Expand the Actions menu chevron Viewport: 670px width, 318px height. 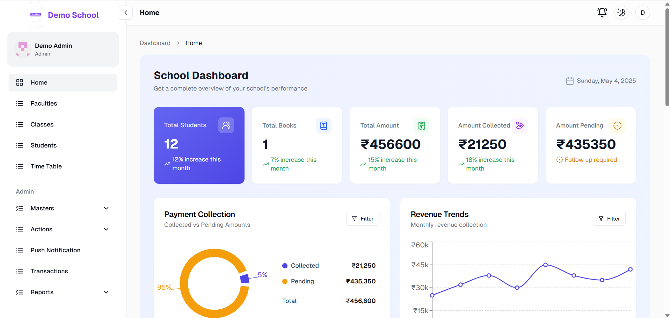106,229
